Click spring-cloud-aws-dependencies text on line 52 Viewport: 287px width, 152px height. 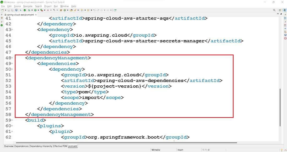point(140,80)
